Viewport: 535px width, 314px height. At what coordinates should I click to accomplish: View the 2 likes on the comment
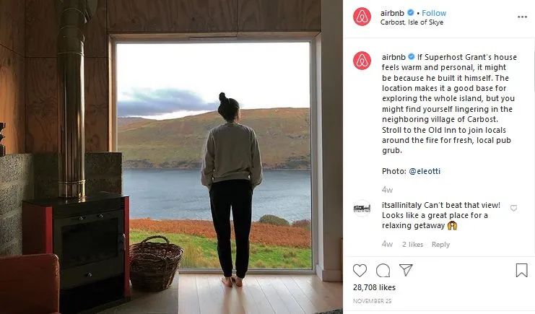point(412,245)
